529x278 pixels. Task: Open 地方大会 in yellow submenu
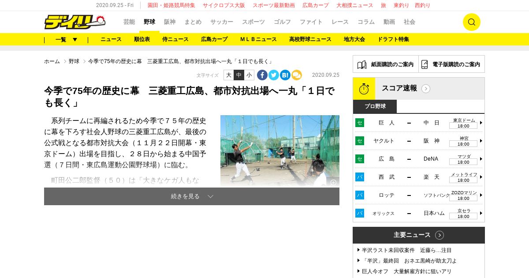pyautogui.click(x=354, y=39)
